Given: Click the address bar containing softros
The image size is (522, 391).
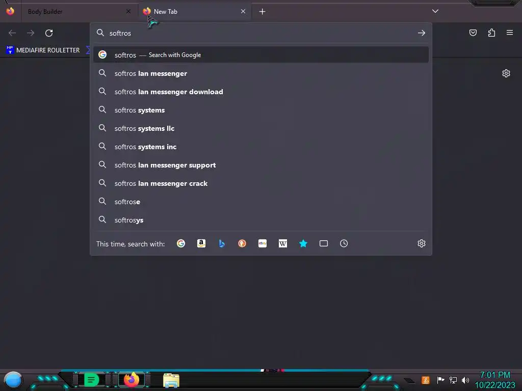Looking at the screenshot, I should (260, 33).
